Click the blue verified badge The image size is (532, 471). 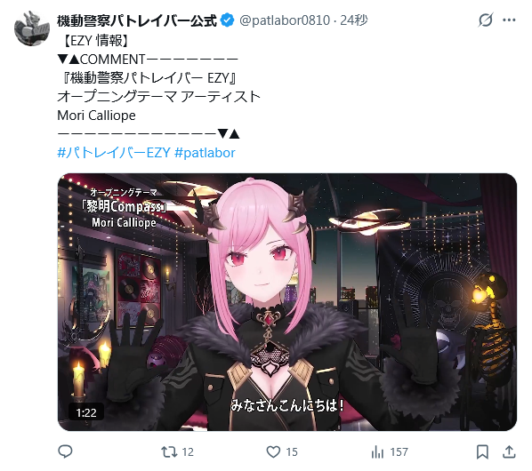(227, 20)
